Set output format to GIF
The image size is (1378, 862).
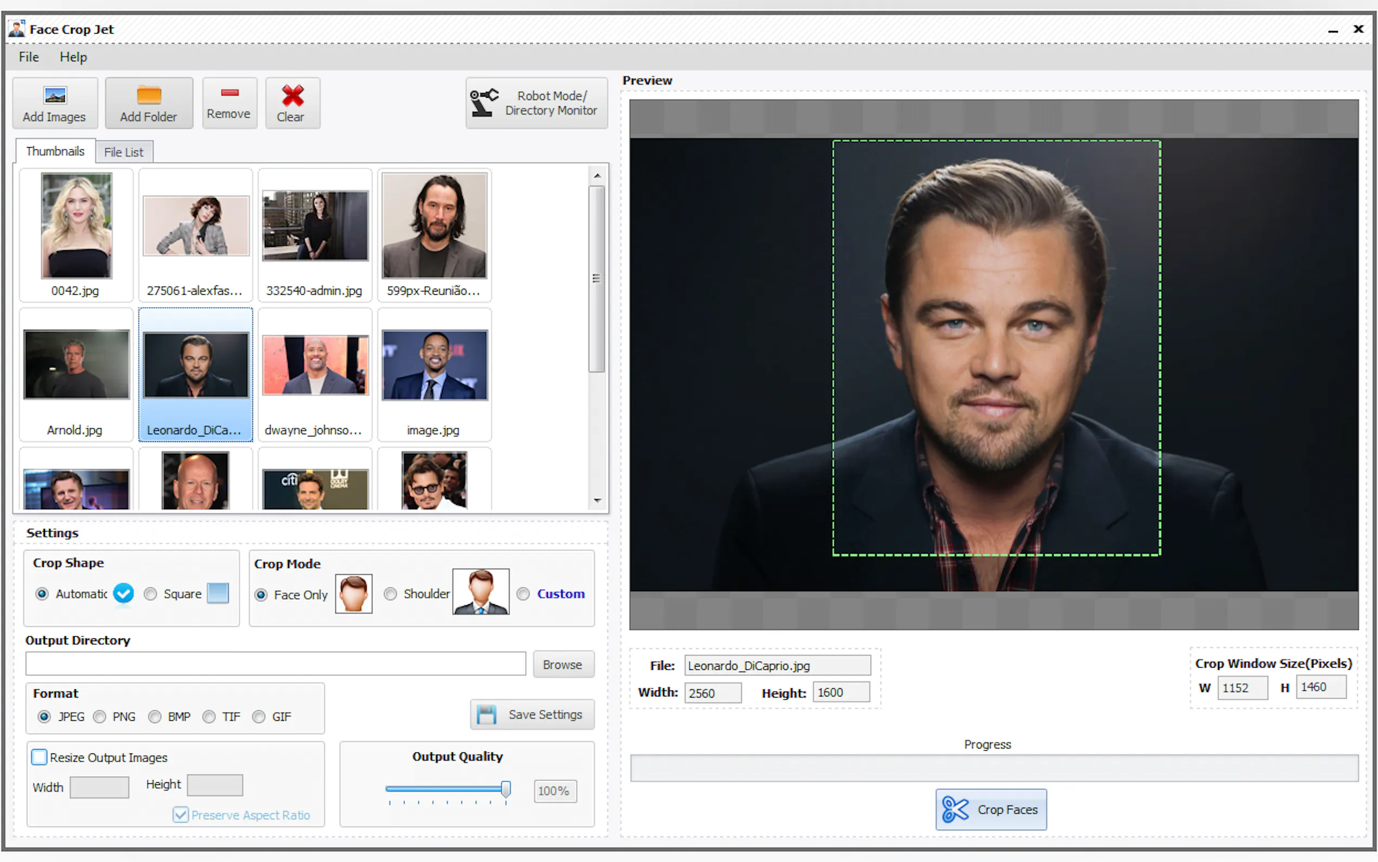coord(259,716)
